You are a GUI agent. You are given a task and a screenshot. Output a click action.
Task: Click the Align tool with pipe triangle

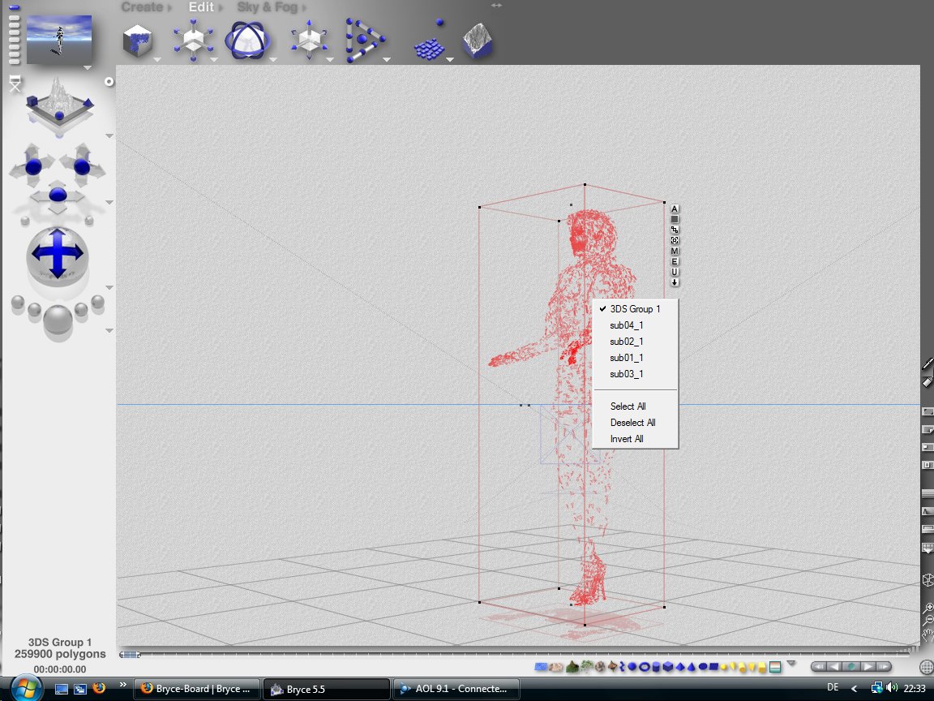(364, 41)
